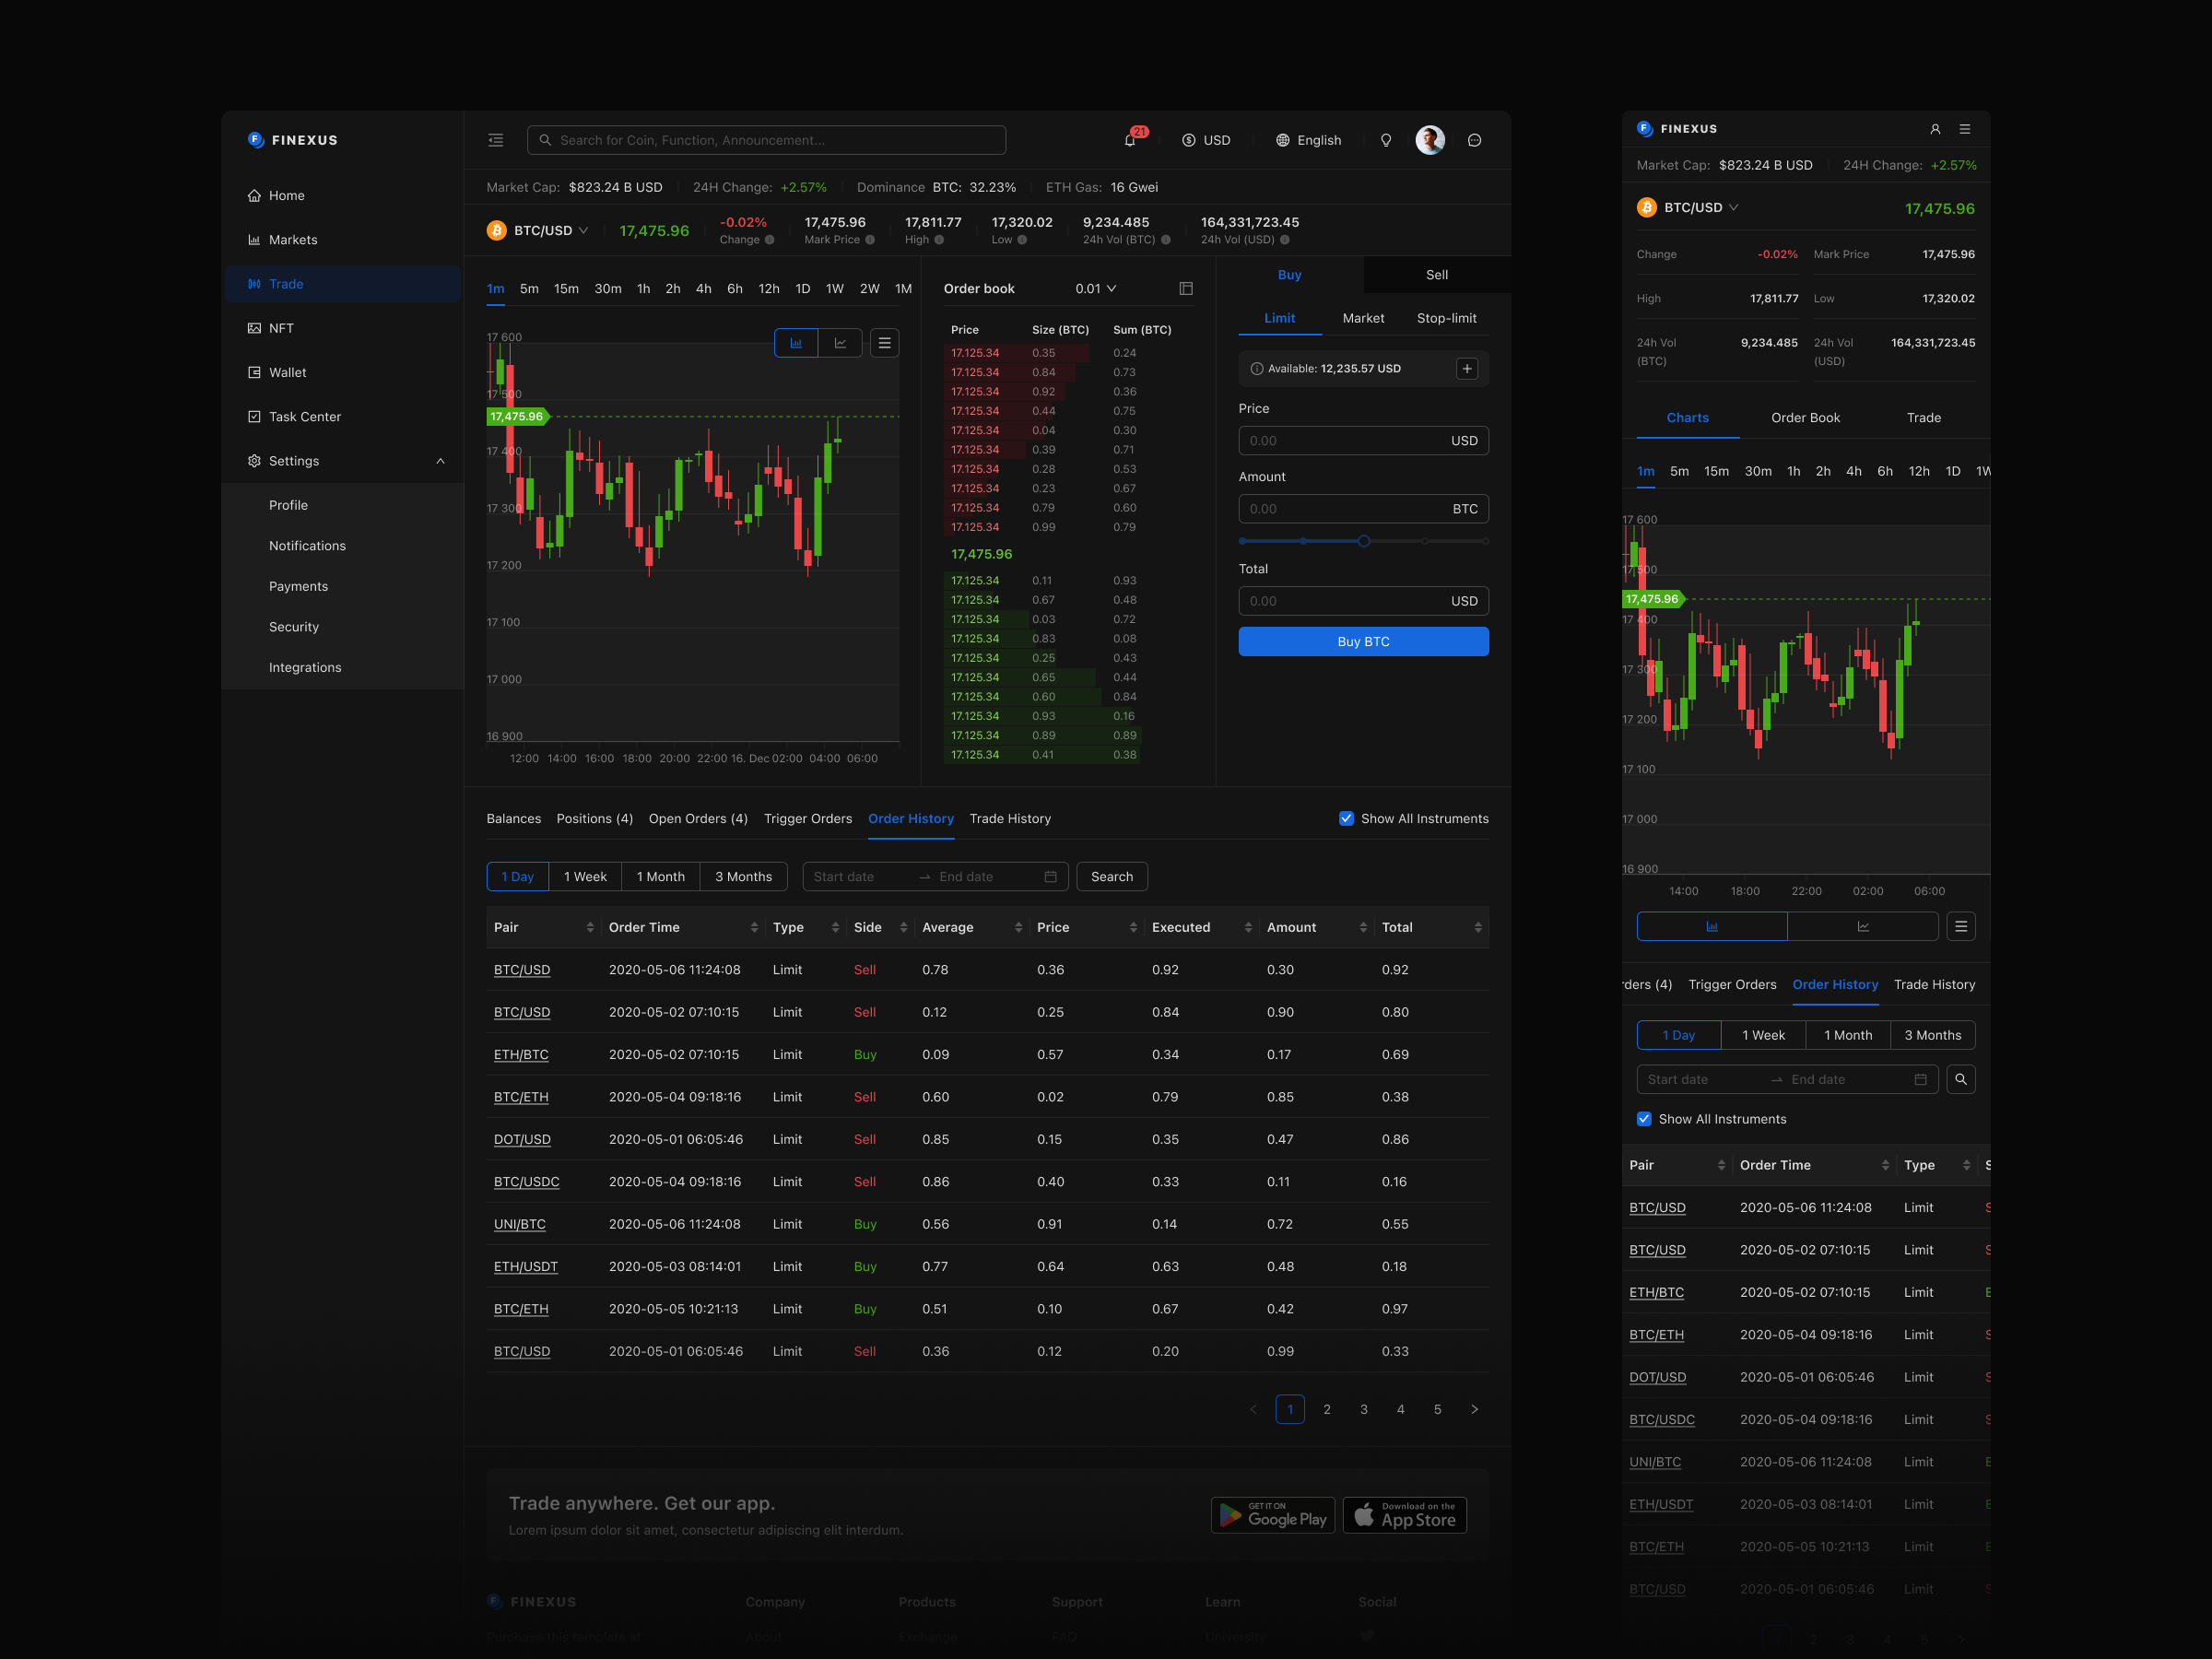Click the Price input field
2212x1659 pixels.
pyautogui.click(x=1363, y=440)
